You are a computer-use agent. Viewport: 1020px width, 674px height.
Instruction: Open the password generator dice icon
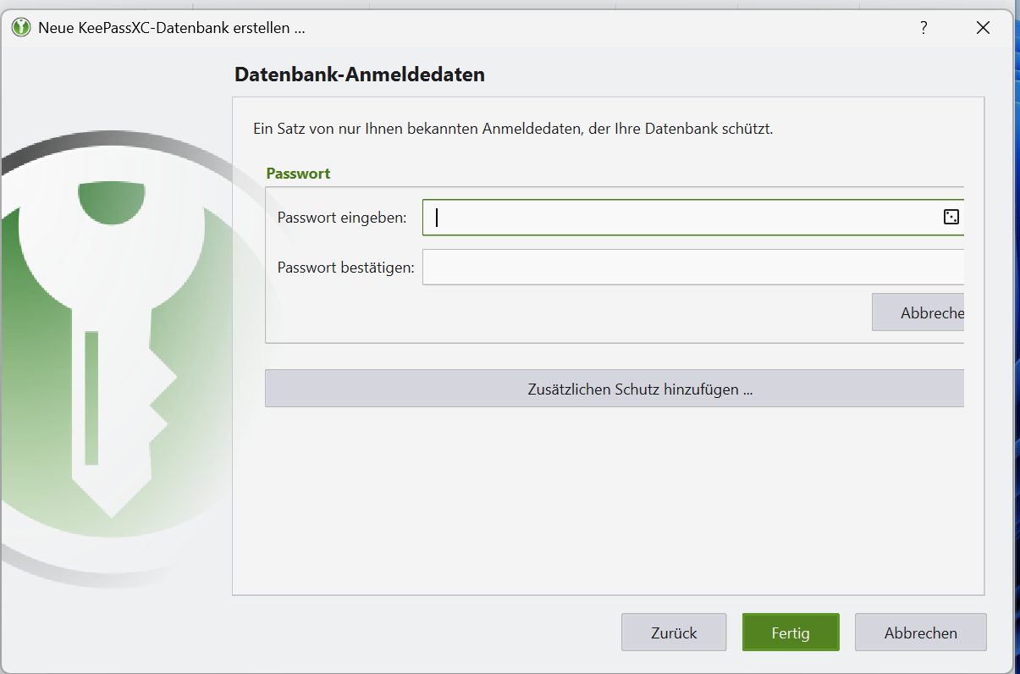coord(951,218)
